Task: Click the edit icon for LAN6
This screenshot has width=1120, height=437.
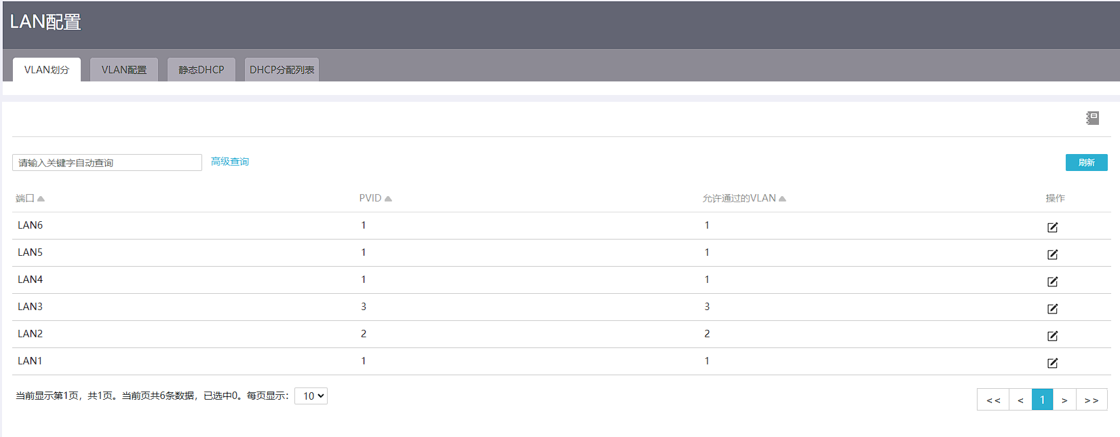Action: coord(1052,227)
